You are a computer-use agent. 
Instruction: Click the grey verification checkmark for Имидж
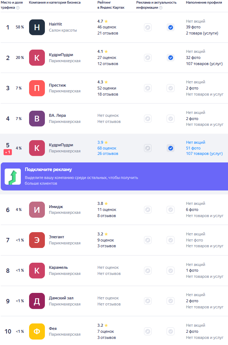(x=171, y=210)
